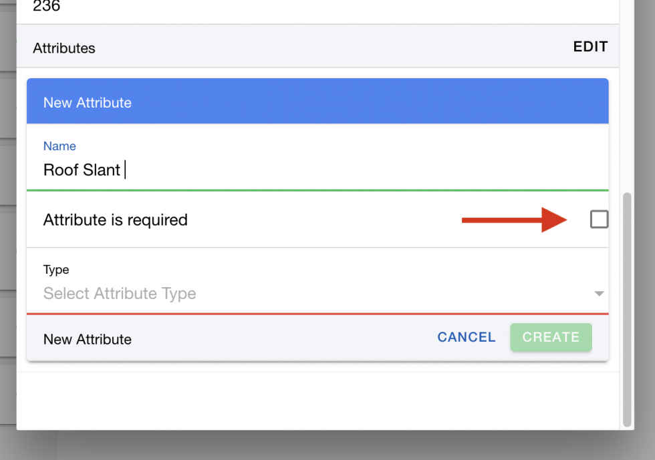Viewport: 655px width, 460px height.
Task: Click EDIT next to Attributes
Action: pyautogui.click(x=590, y=47)
